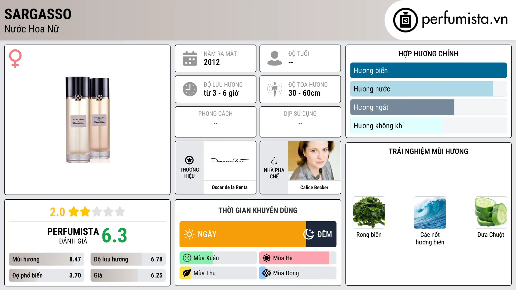Open the perfumista.vn site name

465,19
